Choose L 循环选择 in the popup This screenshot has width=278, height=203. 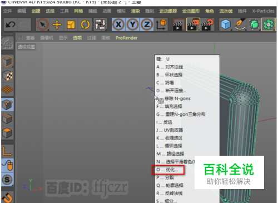click(187, 146)
